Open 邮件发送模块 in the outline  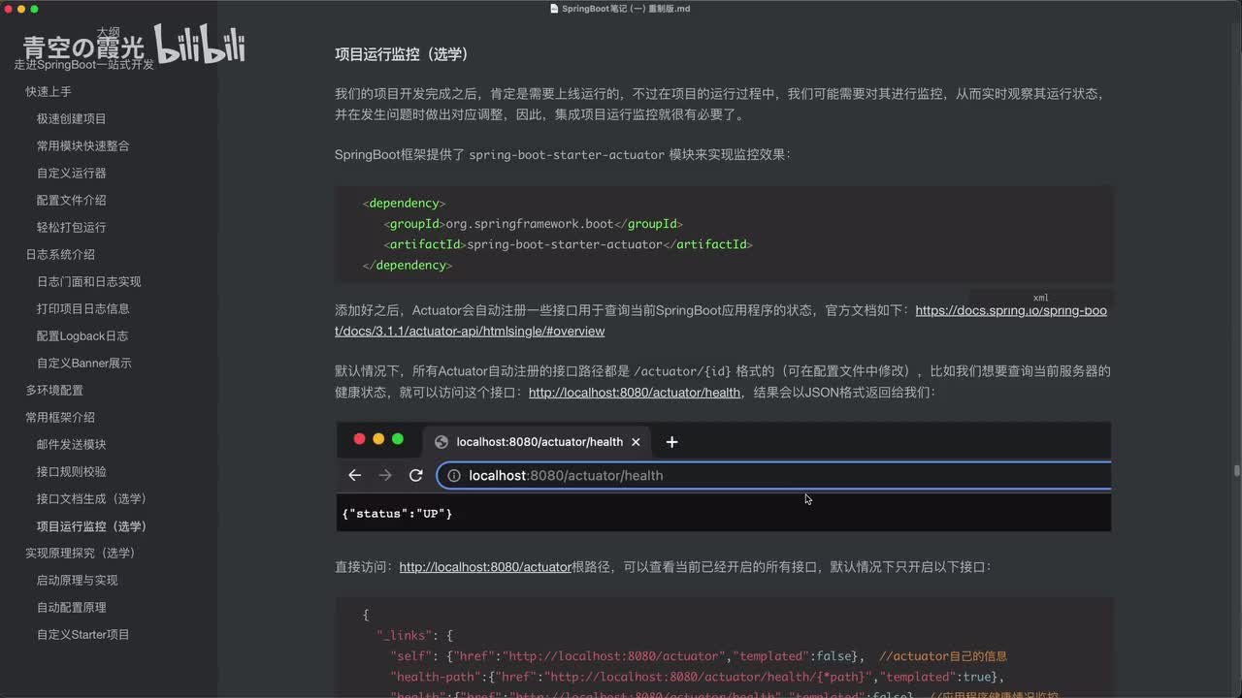tap(72, 444)
